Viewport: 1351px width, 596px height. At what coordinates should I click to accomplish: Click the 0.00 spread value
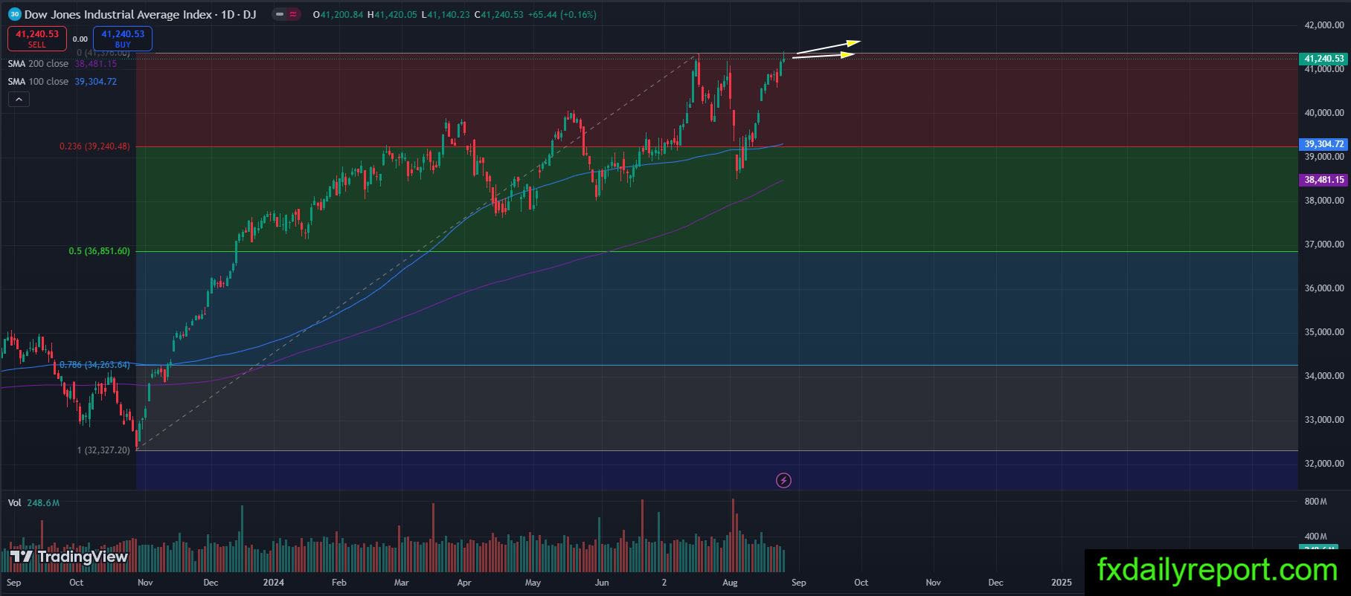point(80,39)
